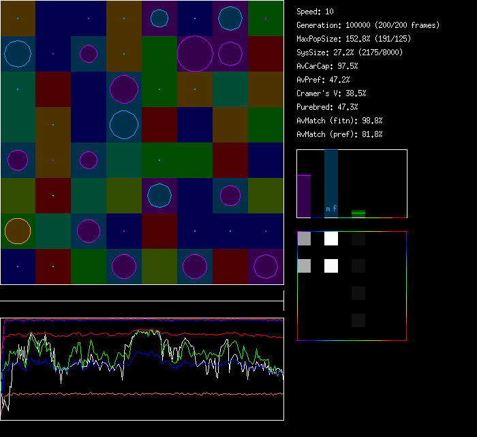Select the Generation counter text
The image size is (477, 437).
tap(367, 25)
